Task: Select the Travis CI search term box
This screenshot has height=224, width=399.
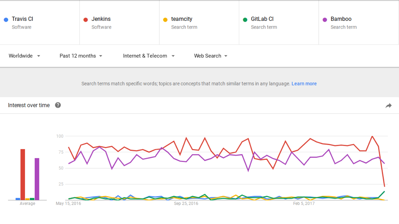Action: click(40, 22)
